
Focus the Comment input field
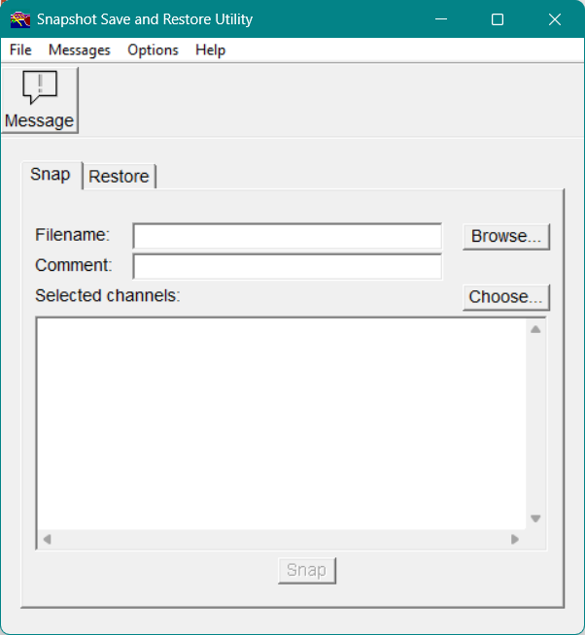point(287,266)
